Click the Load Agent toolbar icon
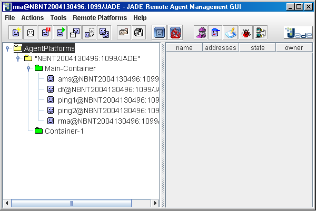 click(x=124, y=33)
